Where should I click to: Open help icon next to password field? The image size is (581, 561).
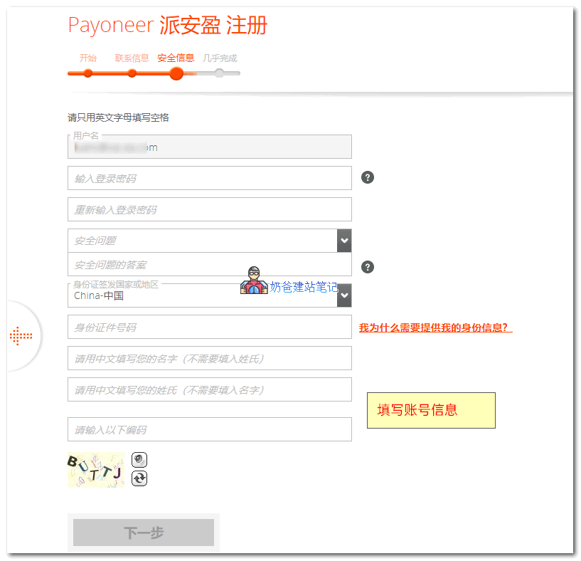[367, 177]
